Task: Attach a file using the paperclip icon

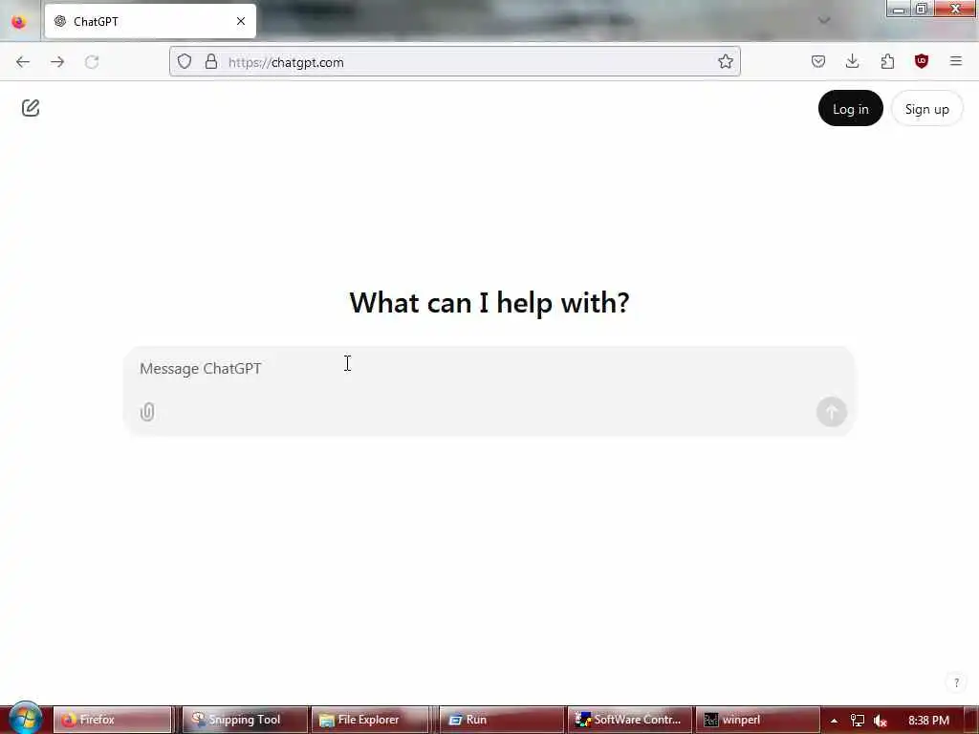Action: click(147, 412)
